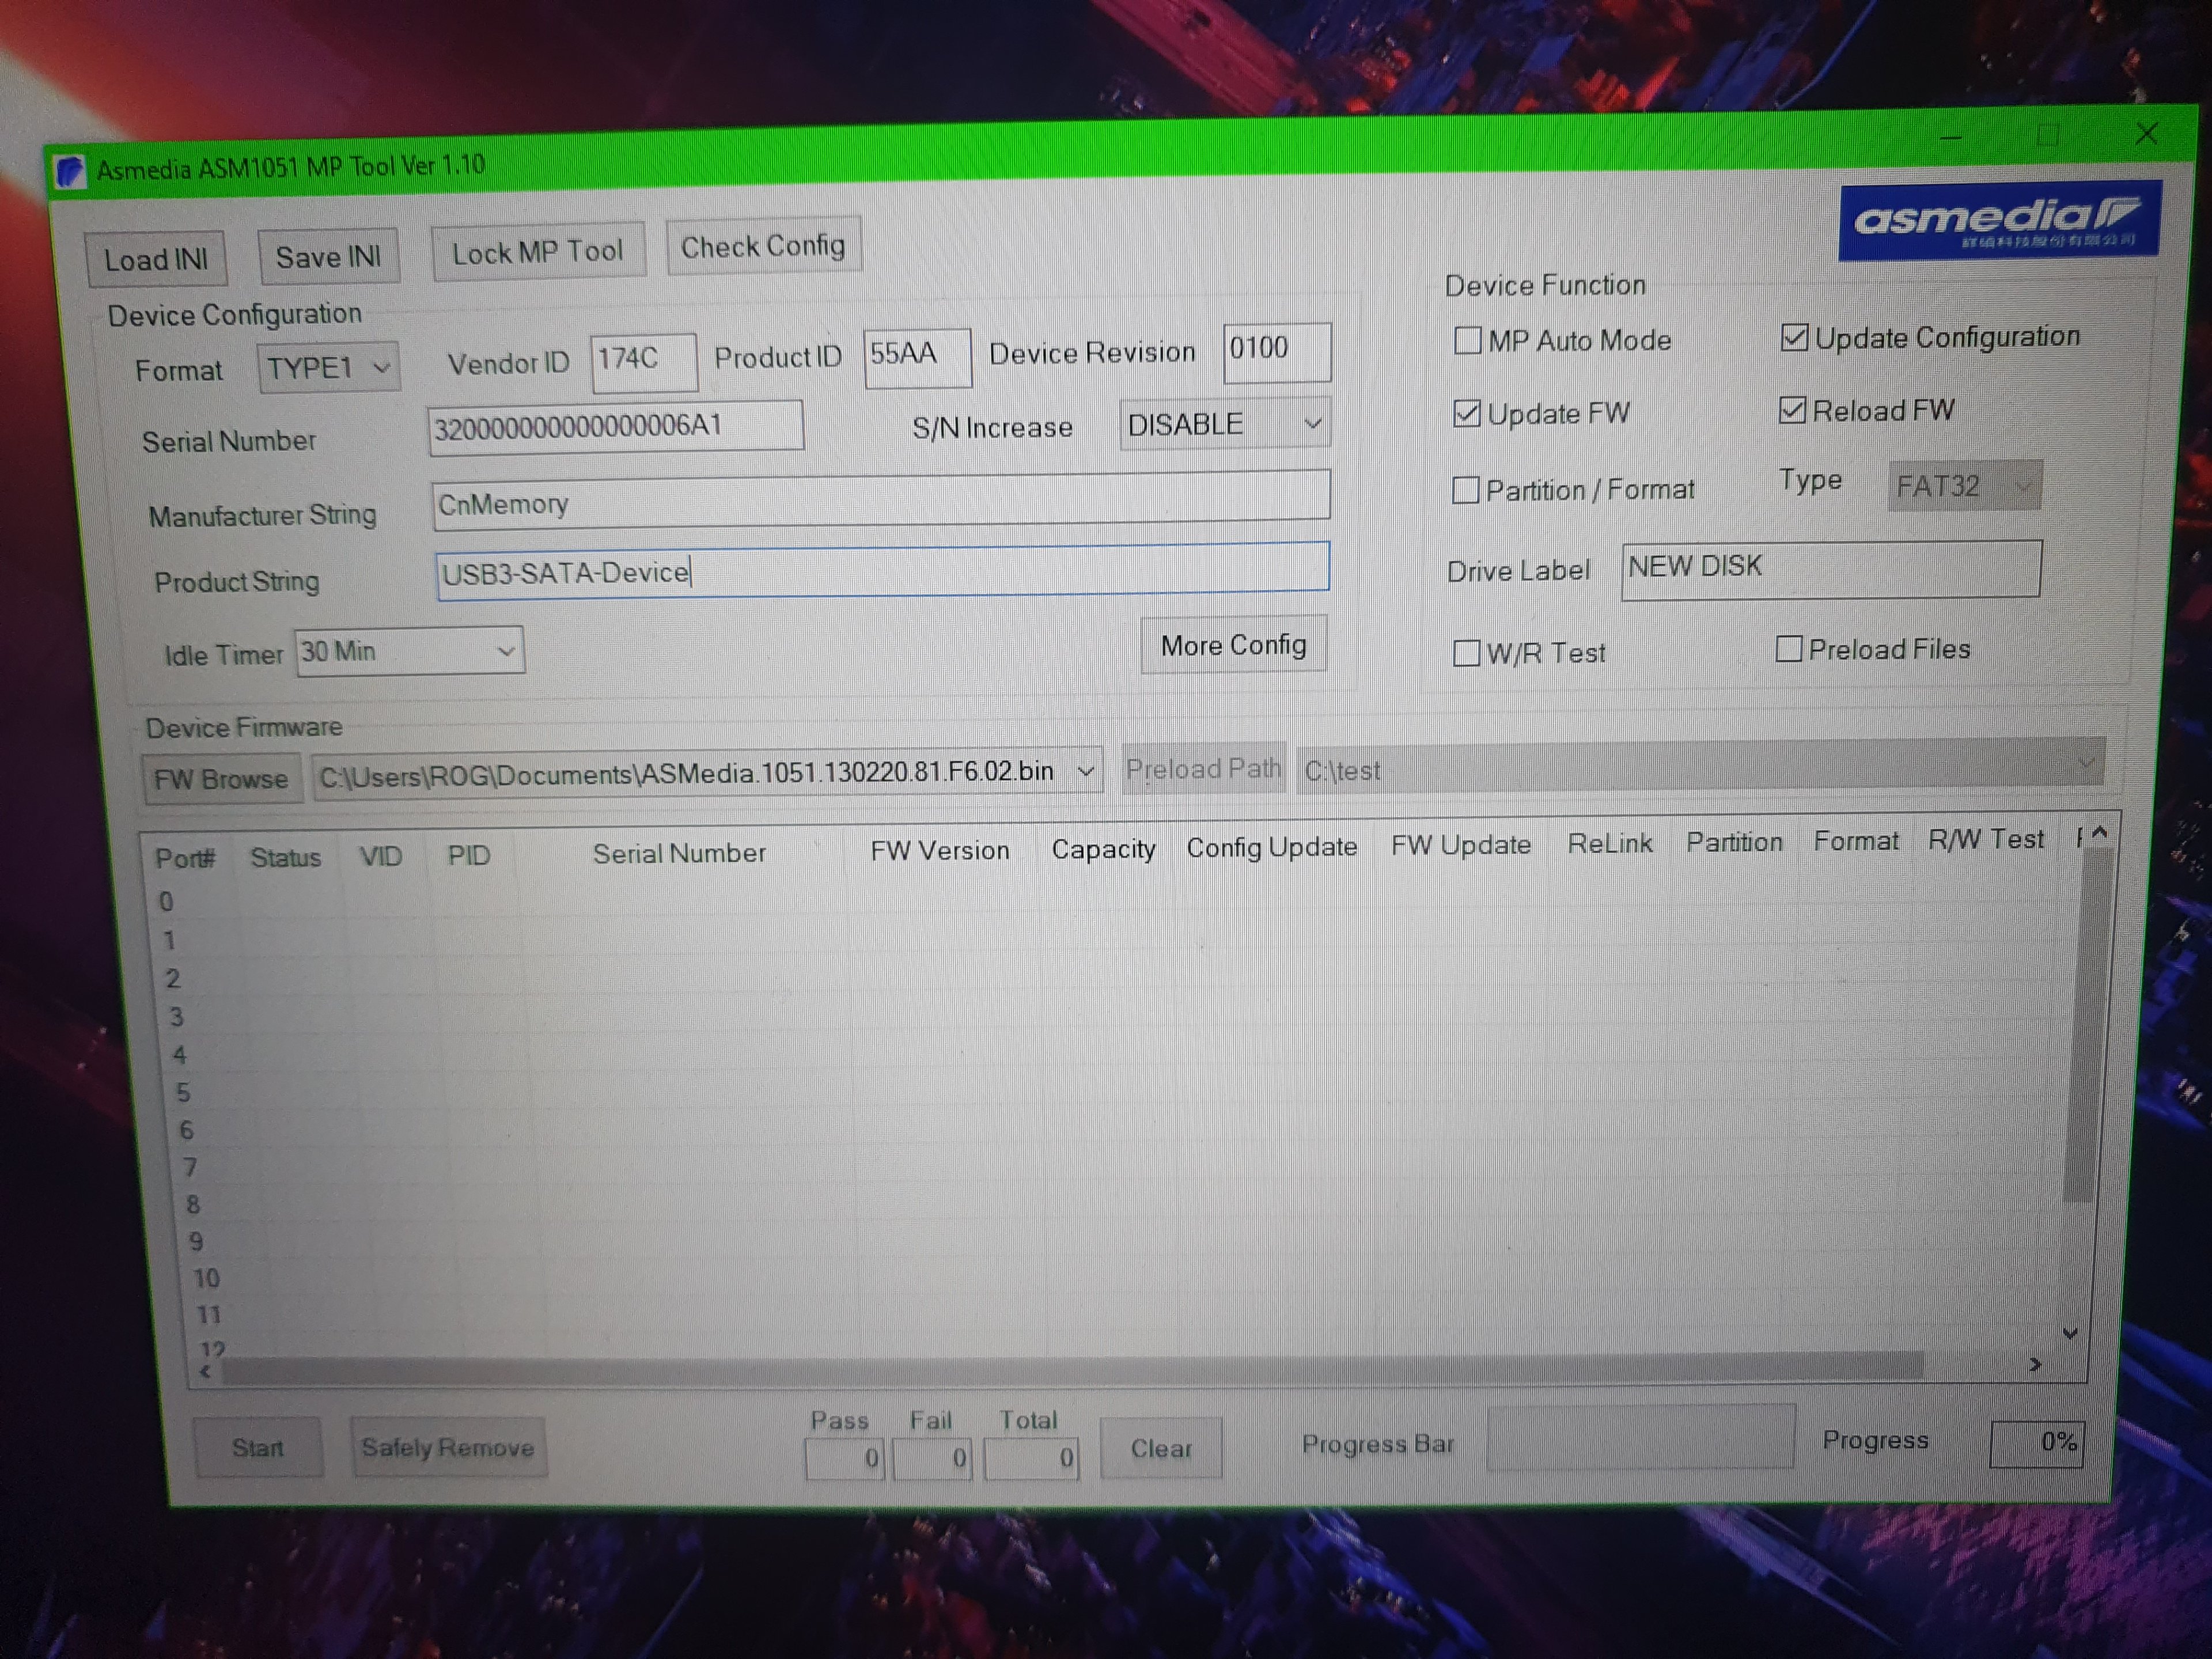Click the FW Browse button

221,779
